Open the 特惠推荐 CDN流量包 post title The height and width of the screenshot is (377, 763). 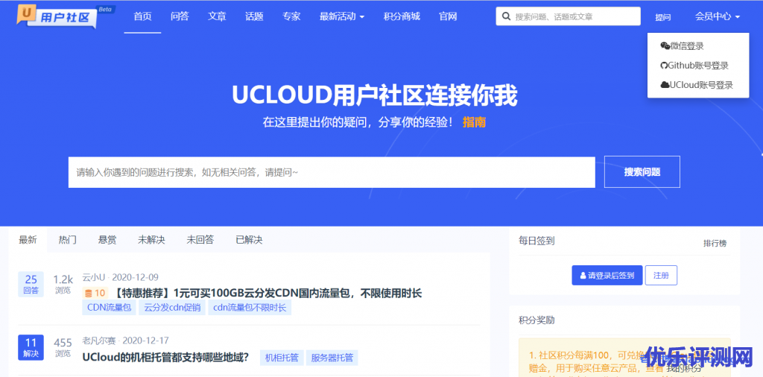268,294
